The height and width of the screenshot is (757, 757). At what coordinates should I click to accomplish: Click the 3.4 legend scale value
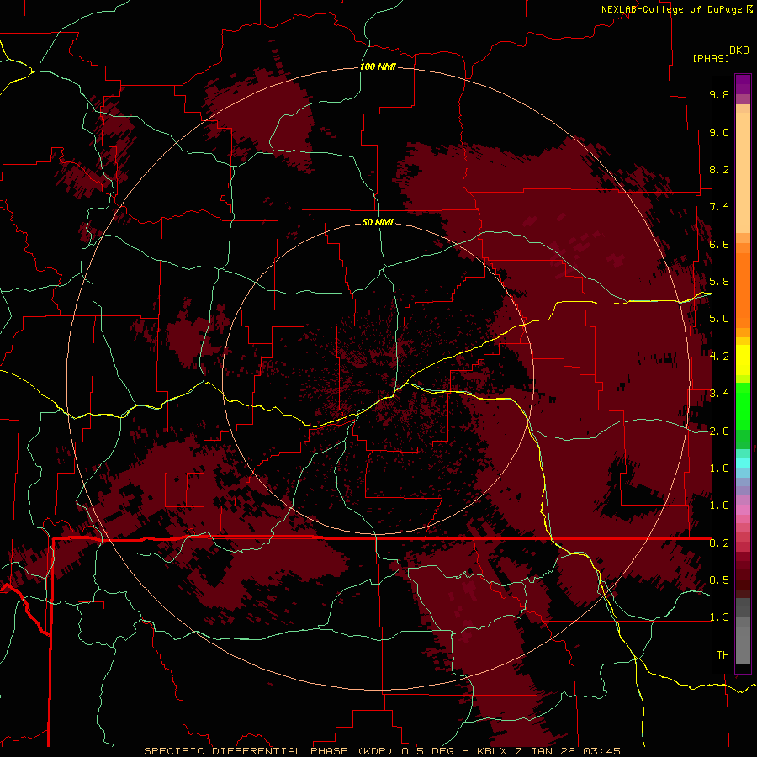(719, 394)
